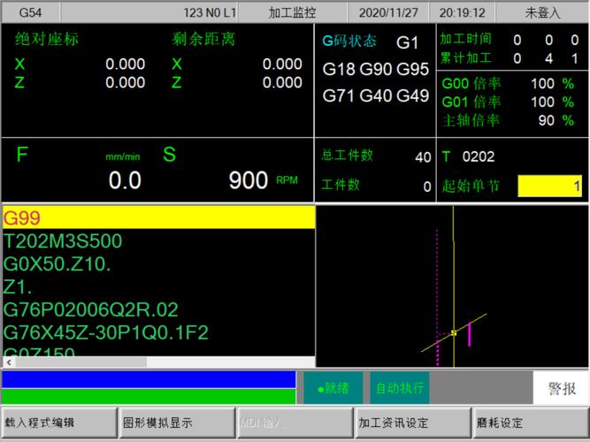The width and height of the screenshot is (590, 442).
Task: Click the green progress bar
Action: pos(149,397)
